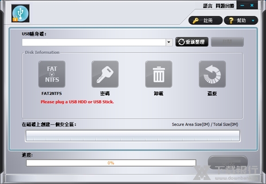Screen dimensions: 266x184
Task: Open the 語言 language menu
Action: pos(207,6)
